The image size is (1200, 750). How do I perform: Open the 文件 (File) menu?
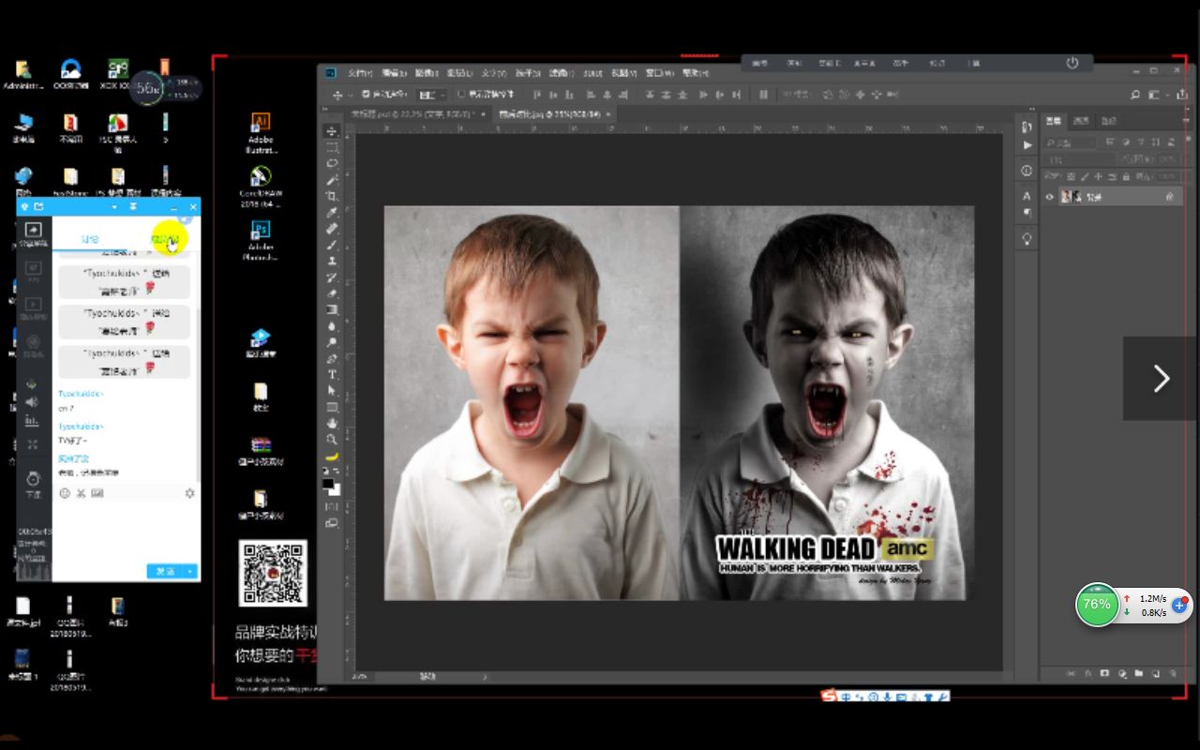(360, 73)
